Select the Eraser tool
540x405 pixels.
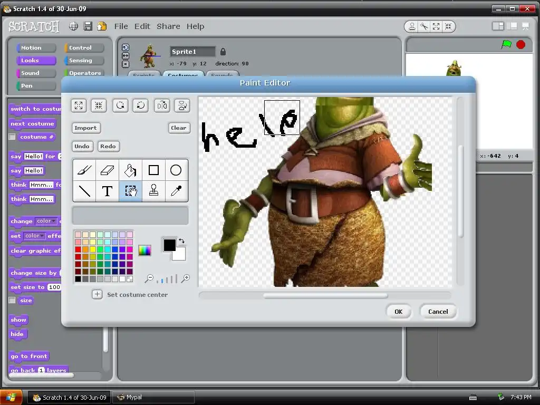[x=107, y=170]
